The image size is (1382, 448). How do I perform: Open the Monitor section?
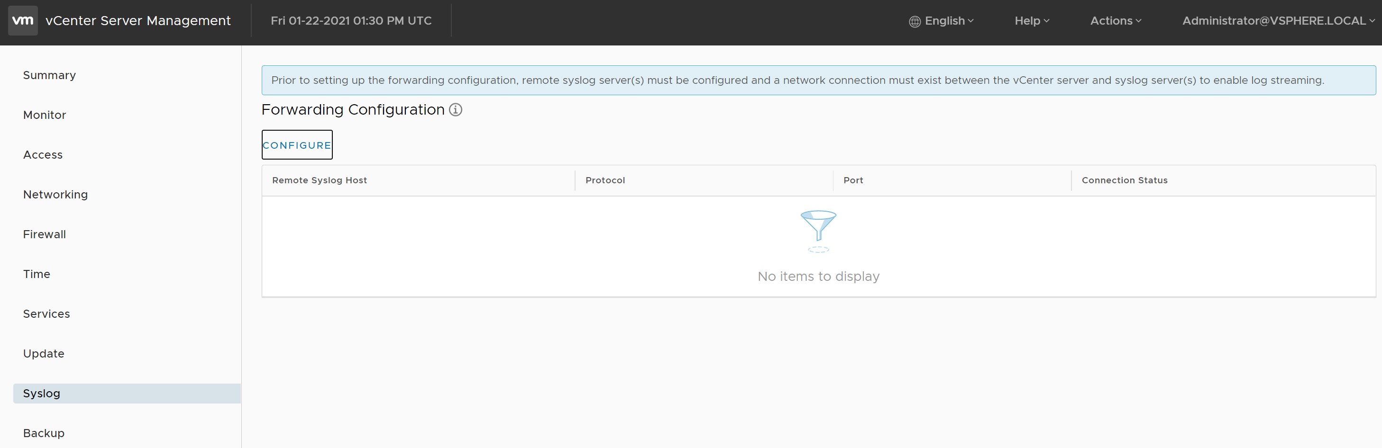[x=45, y=115]
